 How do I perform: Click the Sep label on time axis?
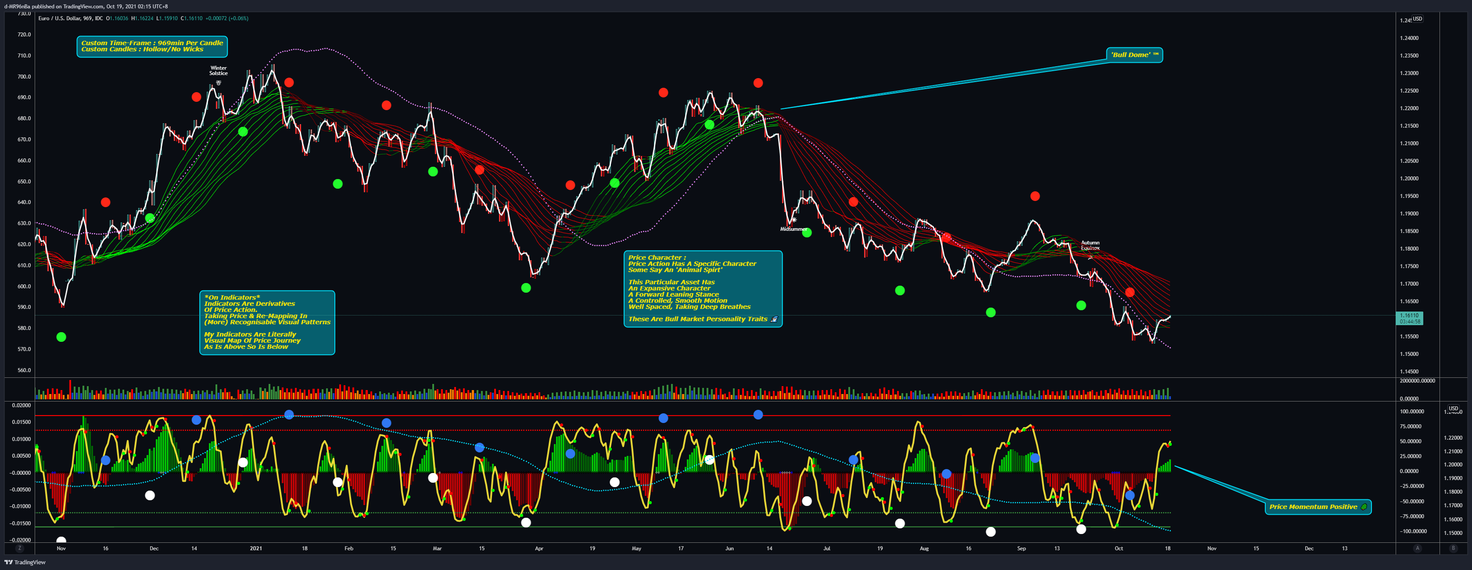(x=1021, y=548)
